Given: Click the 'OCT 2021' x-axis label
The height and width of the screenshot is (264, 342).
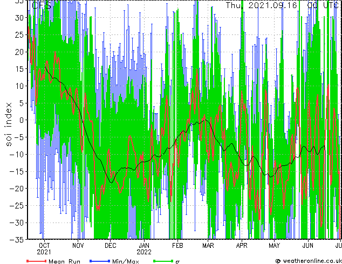Looking at the screenshot, I should click(x=44, y=249).
